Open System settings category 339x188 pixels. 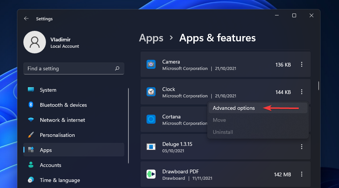tap(74, 90)
